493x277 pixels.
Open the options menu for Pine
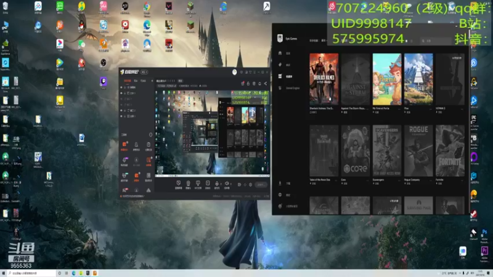click(x=431, y=108)
